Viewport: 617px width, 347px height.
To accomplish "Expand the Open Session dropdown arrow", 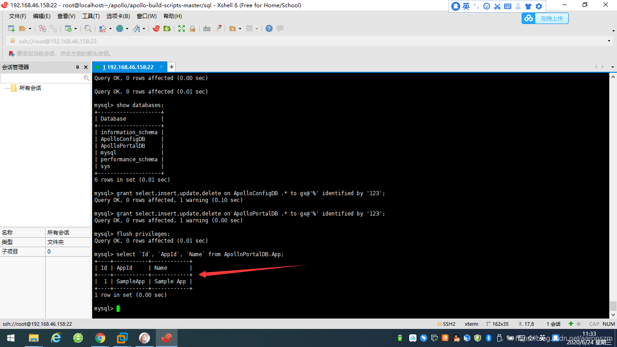I will point(30,28).
